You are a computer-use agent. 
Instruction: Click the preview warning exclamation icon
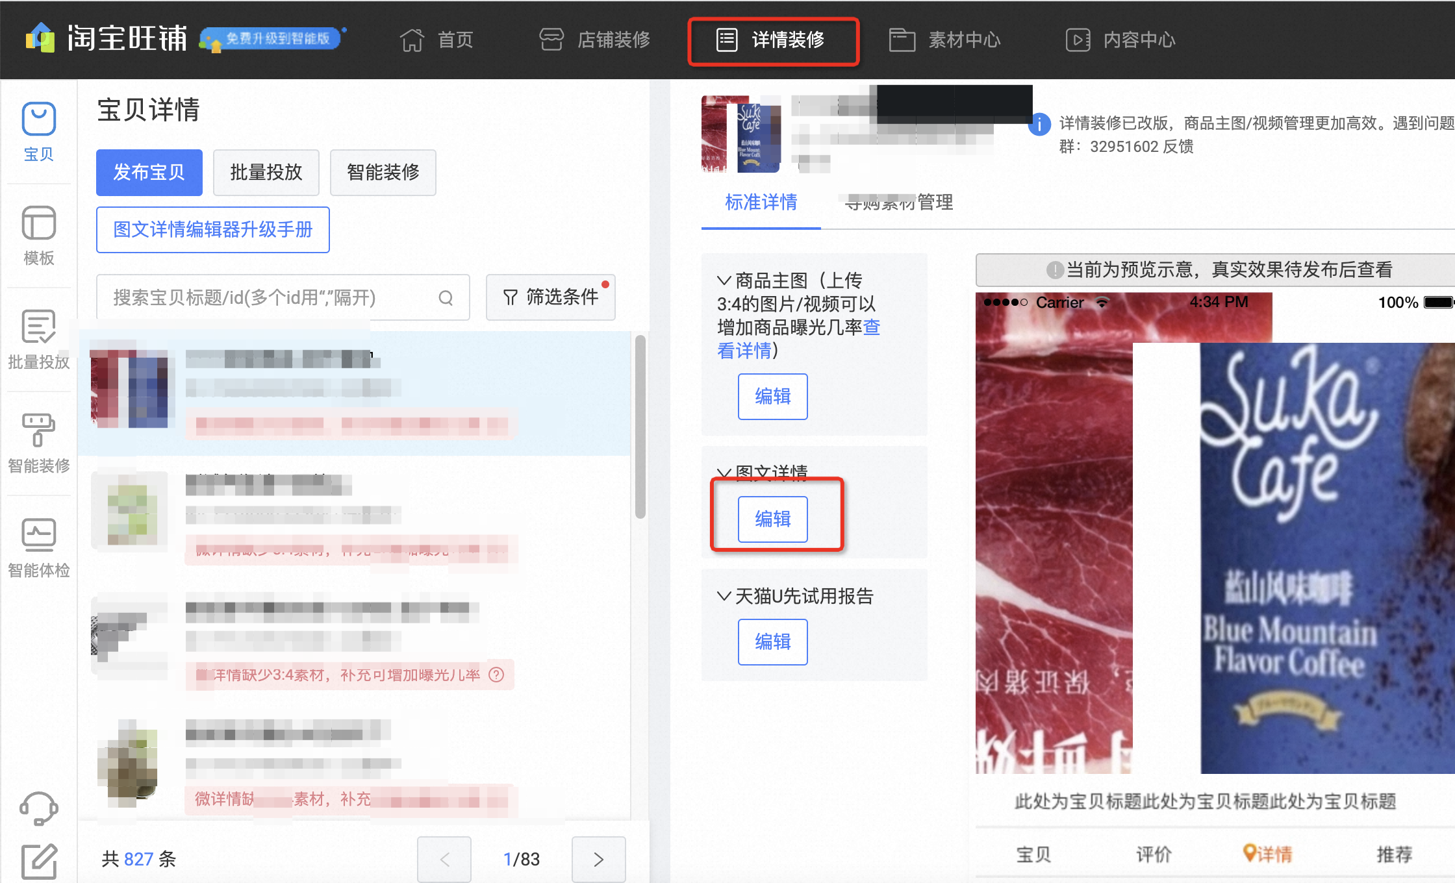click(x=1055, y=269)
